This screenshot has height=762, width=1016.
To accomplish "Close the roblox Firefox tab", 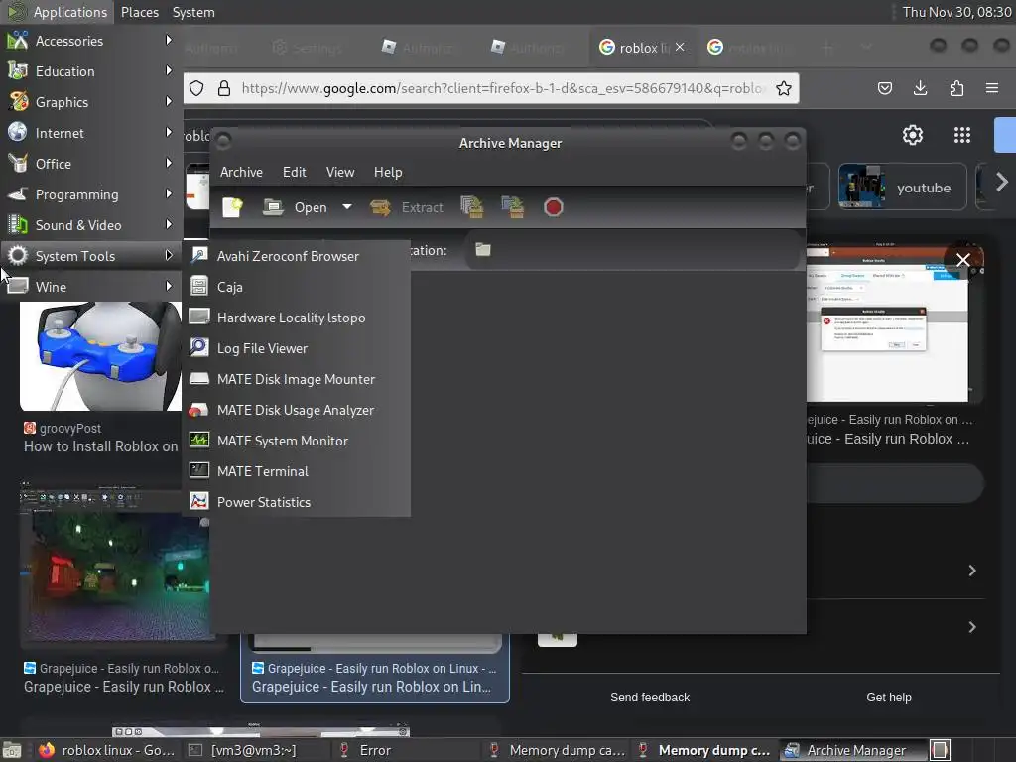I will [x=680, y=47].
